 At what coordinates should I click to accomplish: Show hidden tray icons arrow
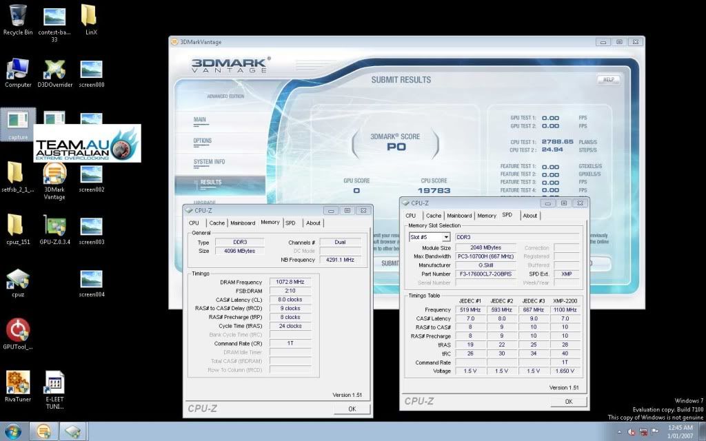click(x=620, y=432)
